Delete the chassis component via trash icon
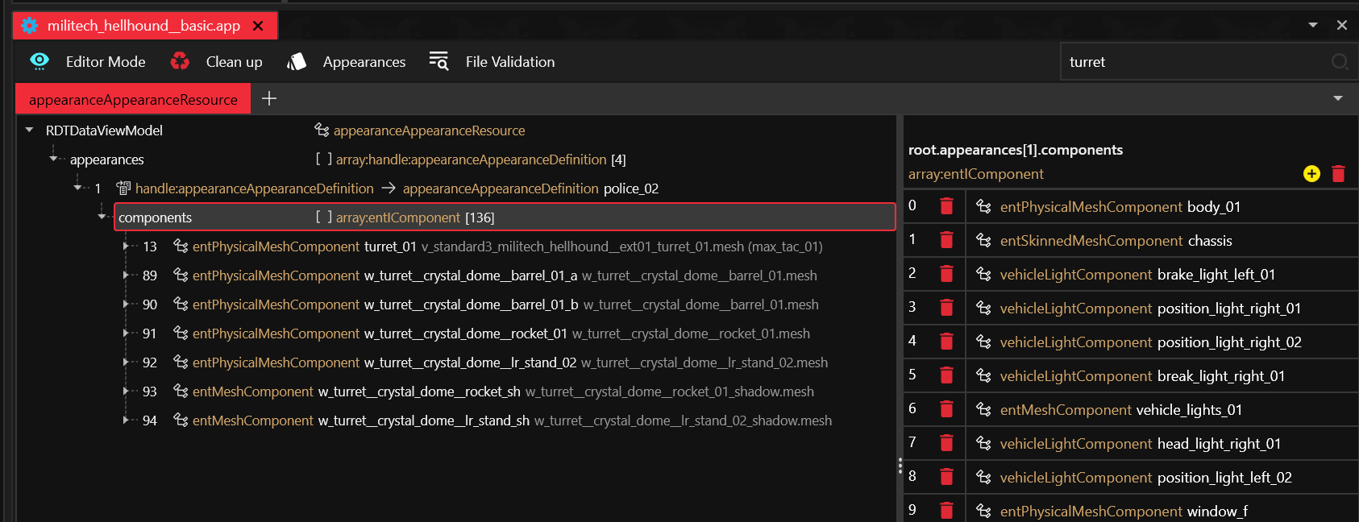The image size is (1359, 522). coord(946,241)
